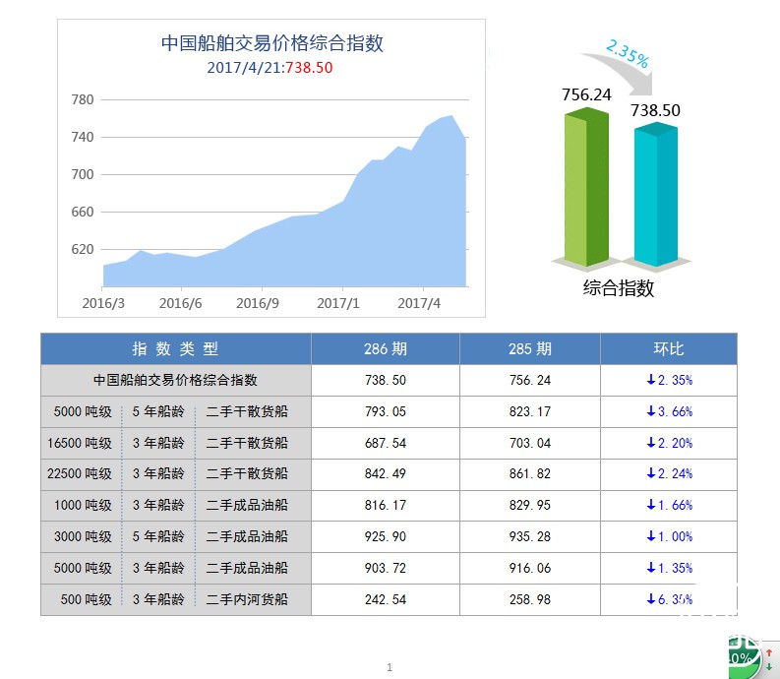Screen dimensions: 780x679
Task: Click the cell 935. 28
Action: point(530,536)
